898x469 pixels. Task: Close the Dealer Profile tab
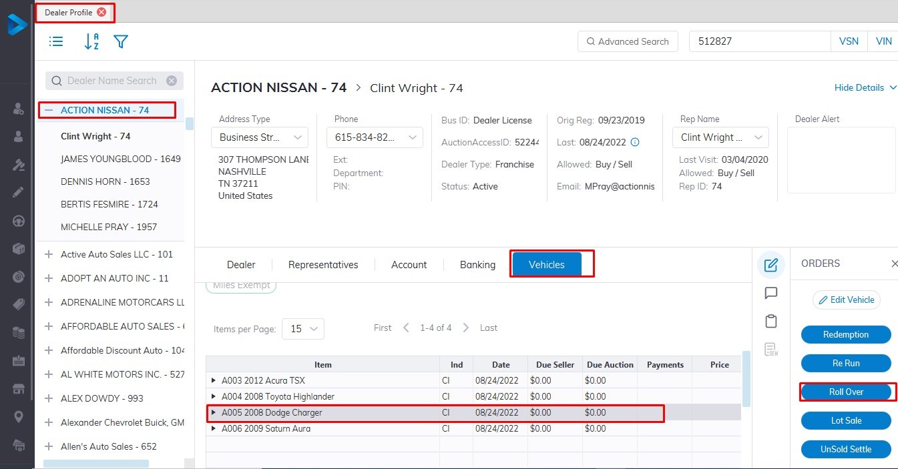pos(101,12)
